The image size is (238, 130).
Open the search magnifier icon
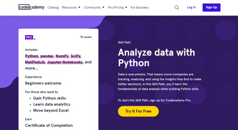(x=177, y=7)
